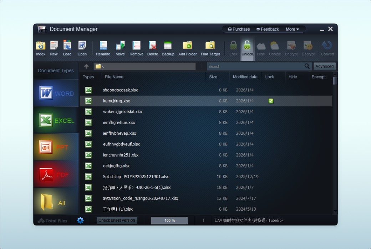Sort files by Modified date column
Screen dimensions: 371x249
(245, 77)
